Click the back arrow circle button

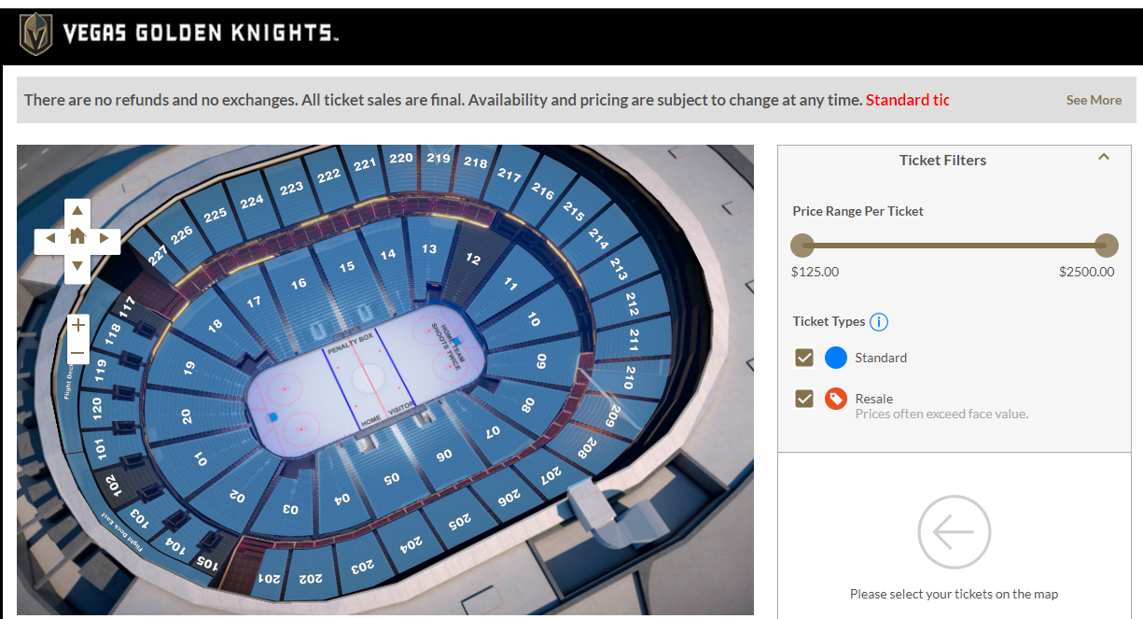pyautogui.click(x=954, y=532)
